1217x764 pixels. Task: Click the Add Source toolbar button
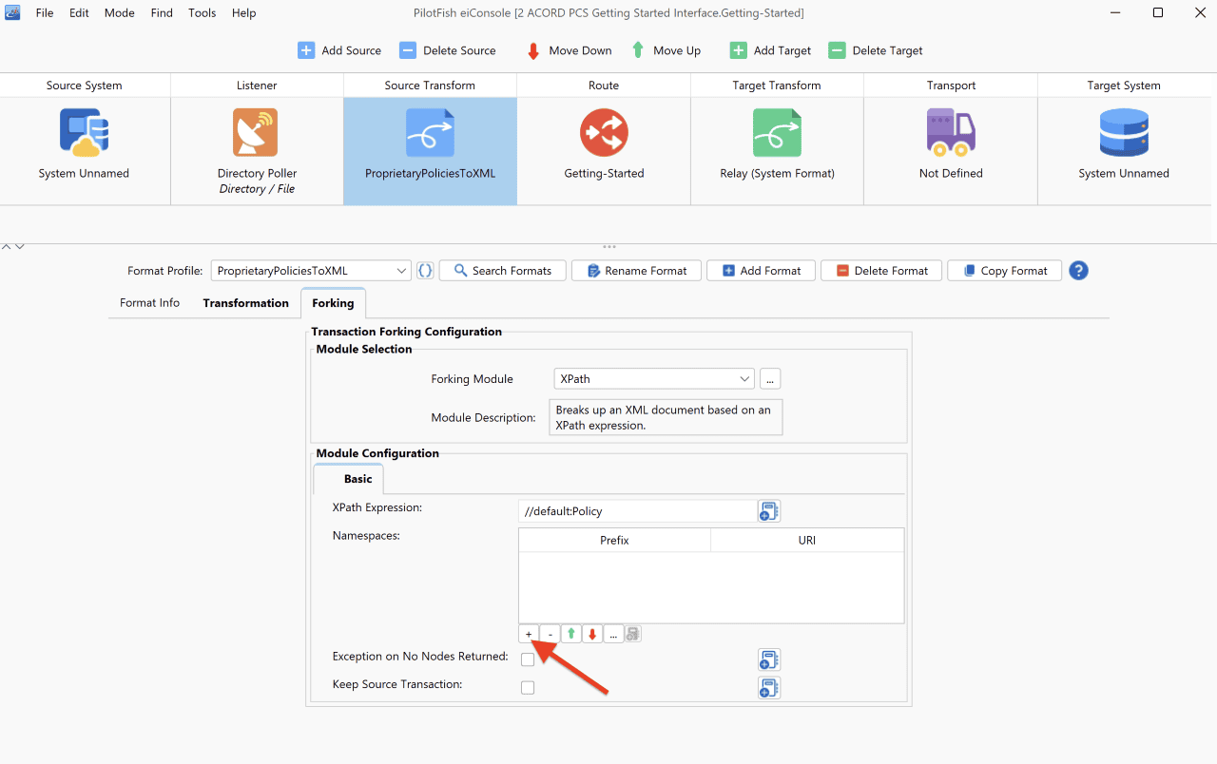[x=339, y=50]
